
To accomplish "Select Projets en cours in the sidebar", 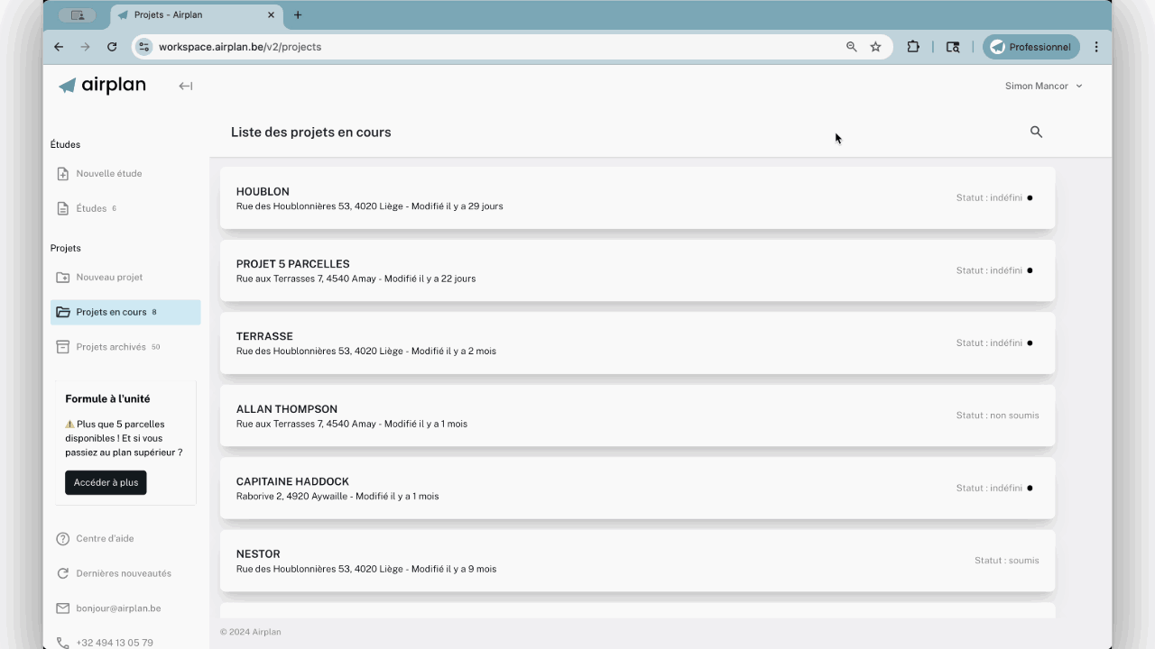I will tap(125, 312).
